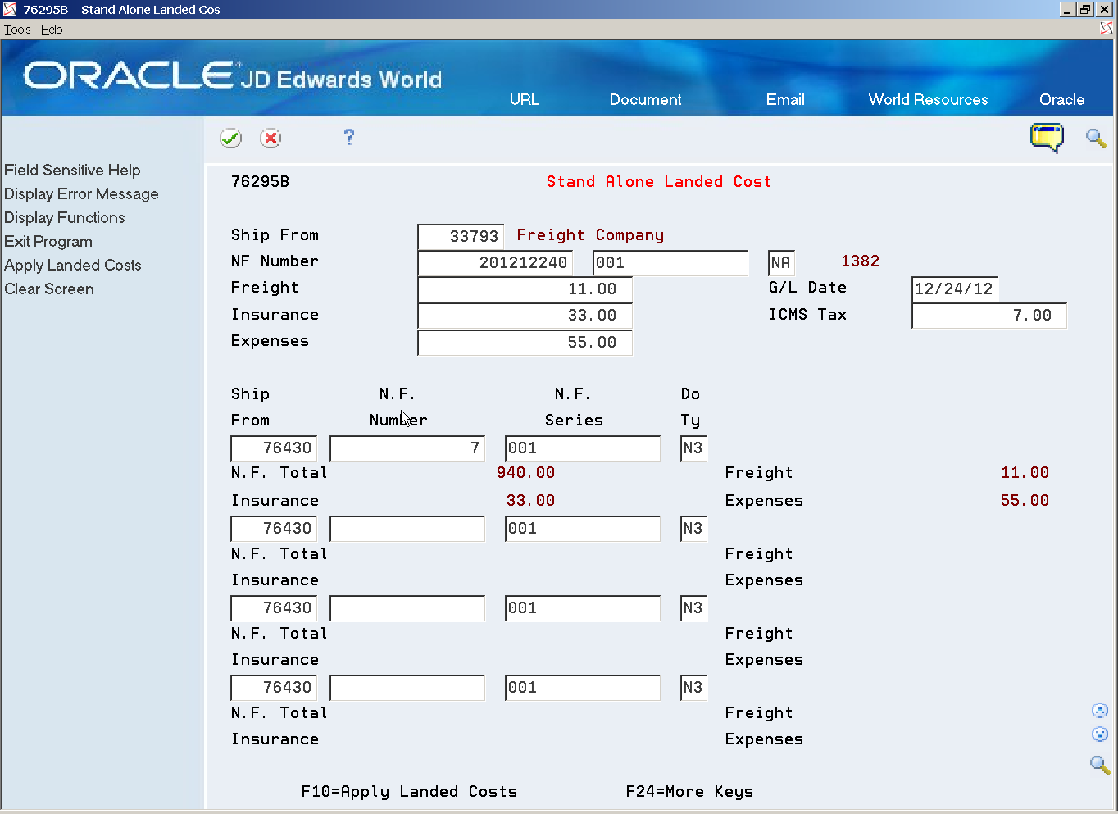The image size is (1118, 814).
Task: Close the 76295B window
Action: pos(1104,9)
